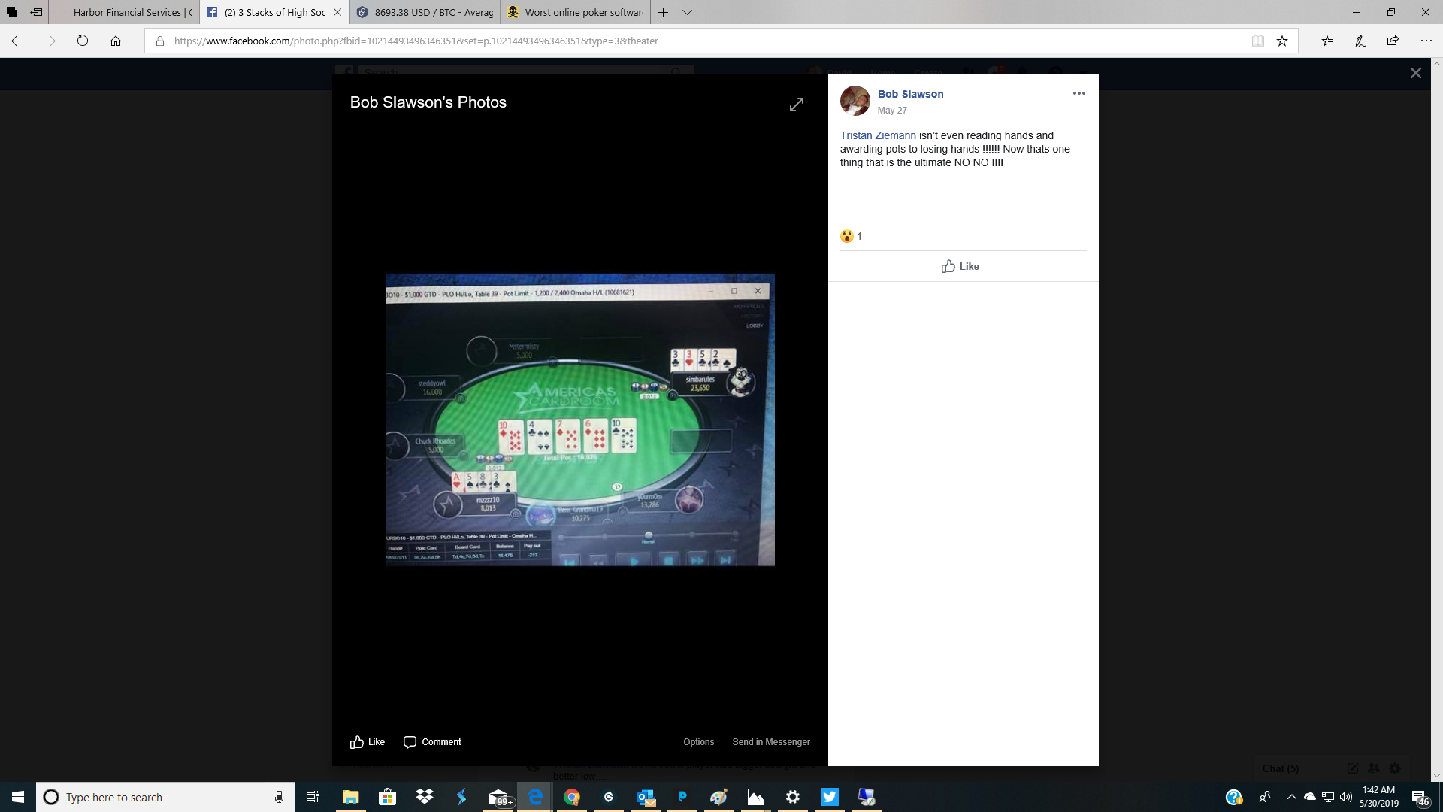Open volume control in system tray

pos(1346,797)
